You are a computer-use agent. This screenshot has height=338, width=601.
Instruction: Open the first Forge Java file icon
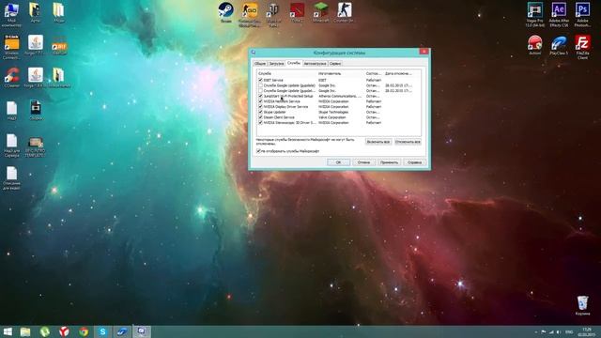tap(36, 45)
